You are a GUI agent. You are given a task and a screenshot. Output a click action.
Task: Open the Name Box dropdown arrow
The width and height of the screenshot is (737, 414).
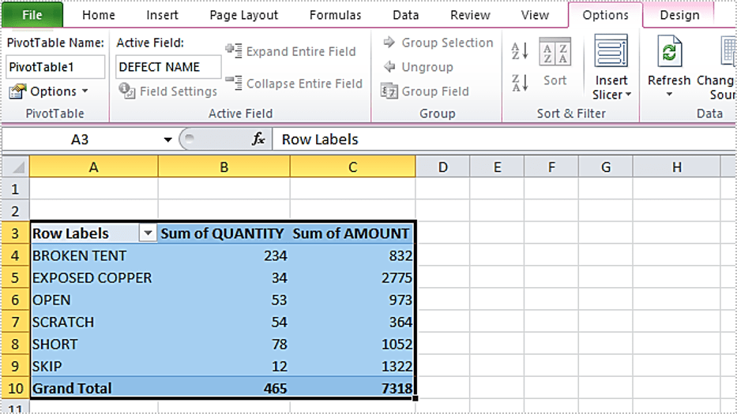pos(167,140)
